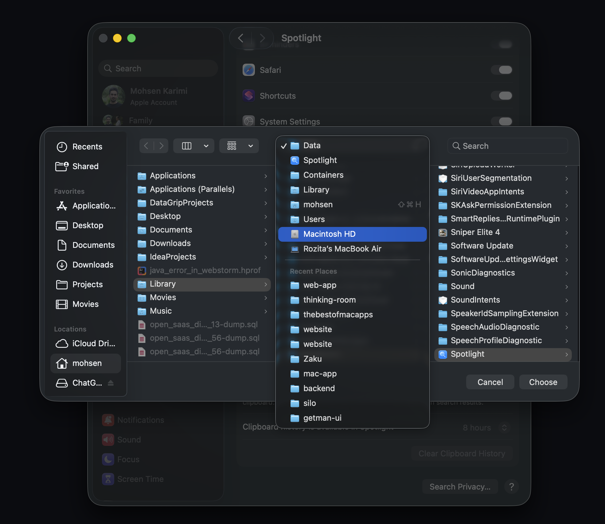Open Movies favorite in sidebar

(x=85, y=304)
